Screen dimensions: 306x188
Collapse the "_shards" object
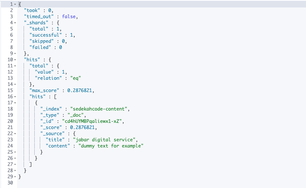15,22
